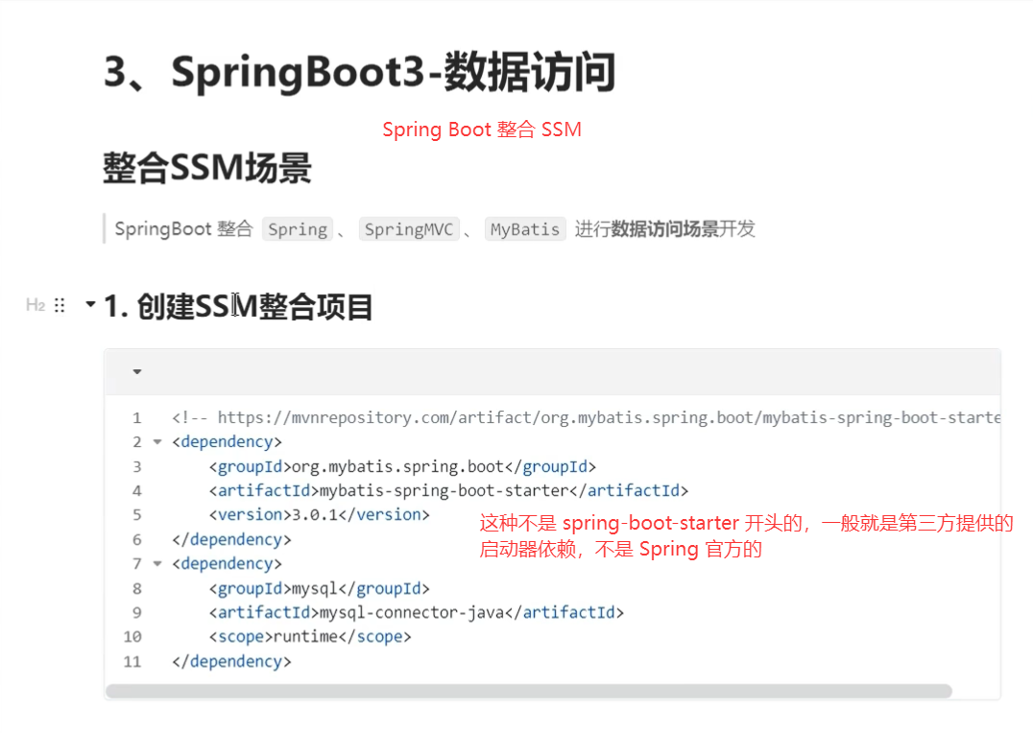Click the text '进行数据访问场景开发'
The width and height of the screenshot is (1033, 733).
point(664,229)
